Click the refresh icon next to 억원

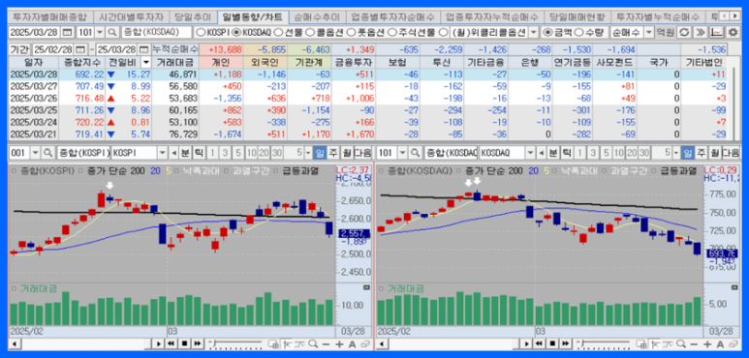684,33
